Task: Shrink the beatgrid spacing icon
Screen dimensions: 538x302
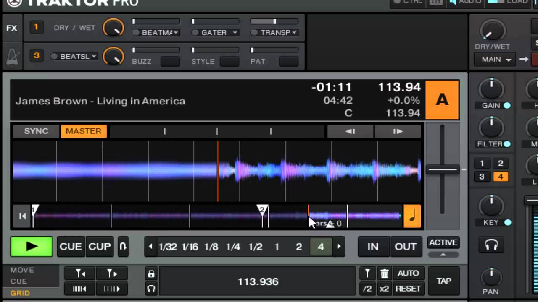Action: click(x=79, y=289)
